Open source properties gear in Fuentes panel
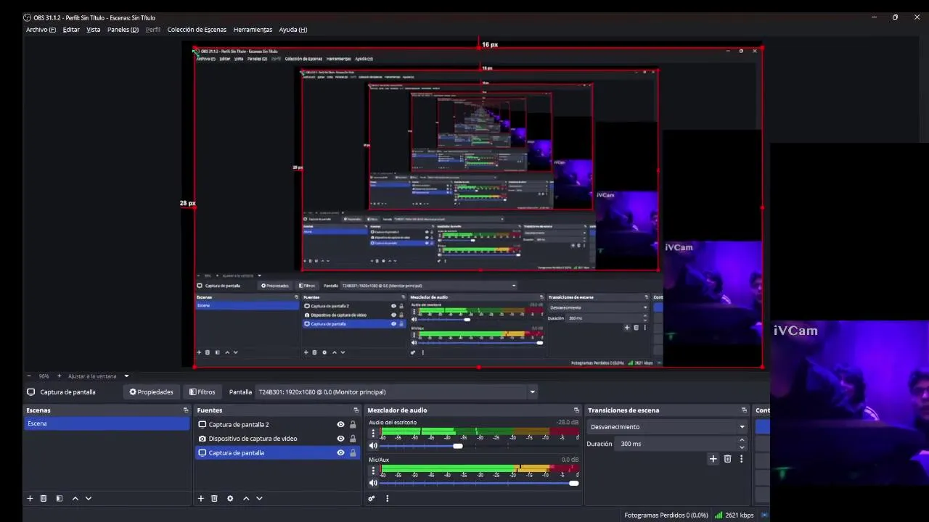Viewport: 929px width, 522px height. coord(230,498)
